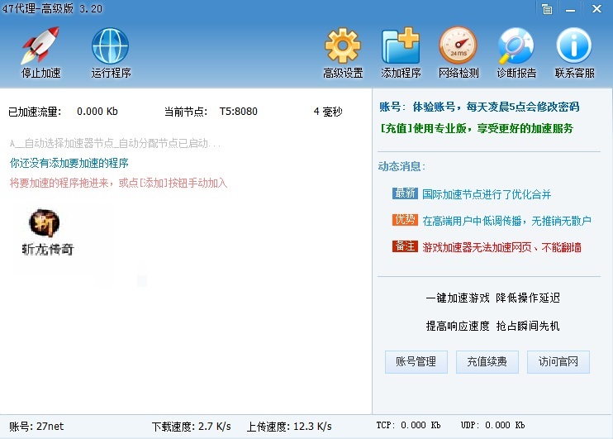The height and width of the screenshot is (439, 613).
Task: Click the blue 最新 tag badge
Action: (405, 193)
